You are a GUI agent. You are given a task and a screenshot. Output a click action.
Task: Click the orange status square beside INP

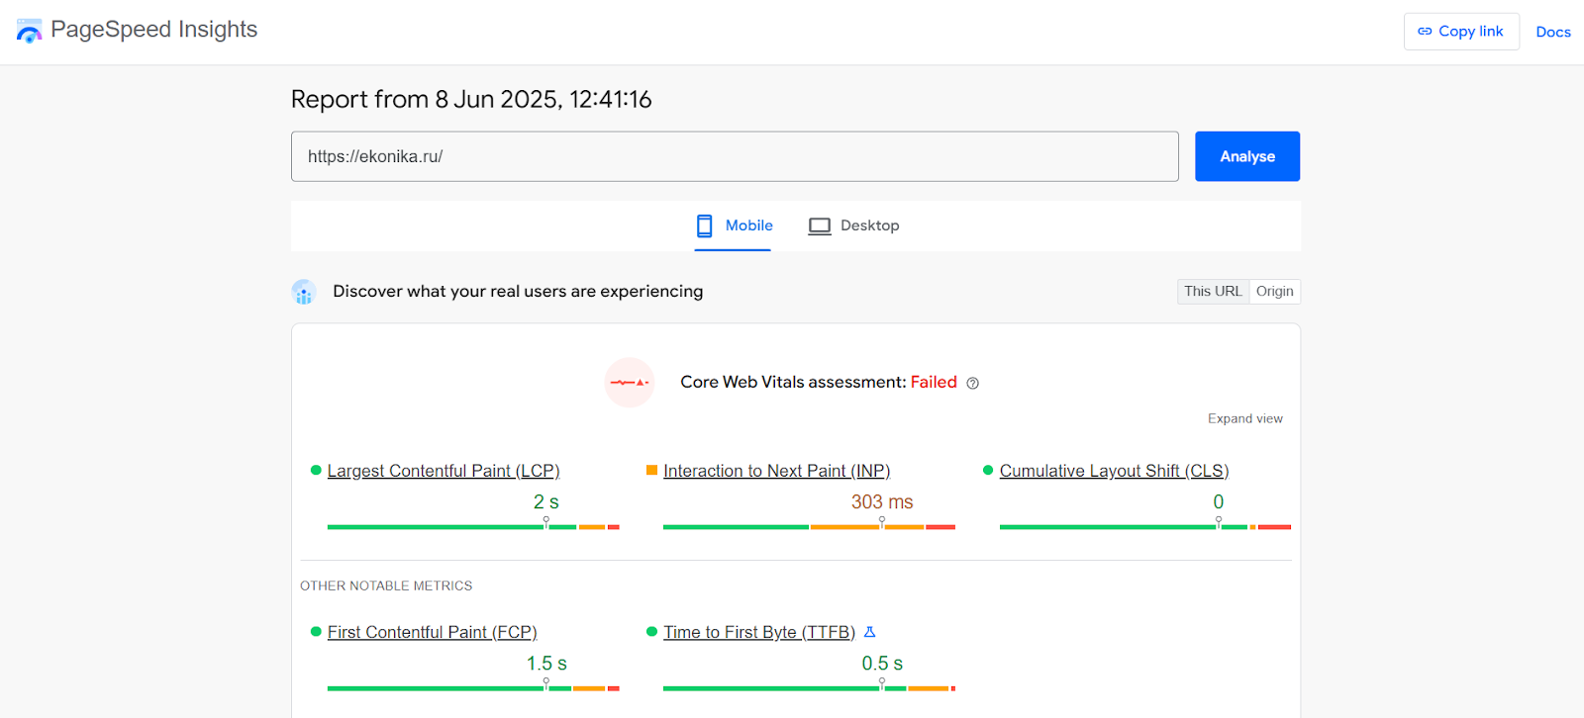tap(651, 470)
